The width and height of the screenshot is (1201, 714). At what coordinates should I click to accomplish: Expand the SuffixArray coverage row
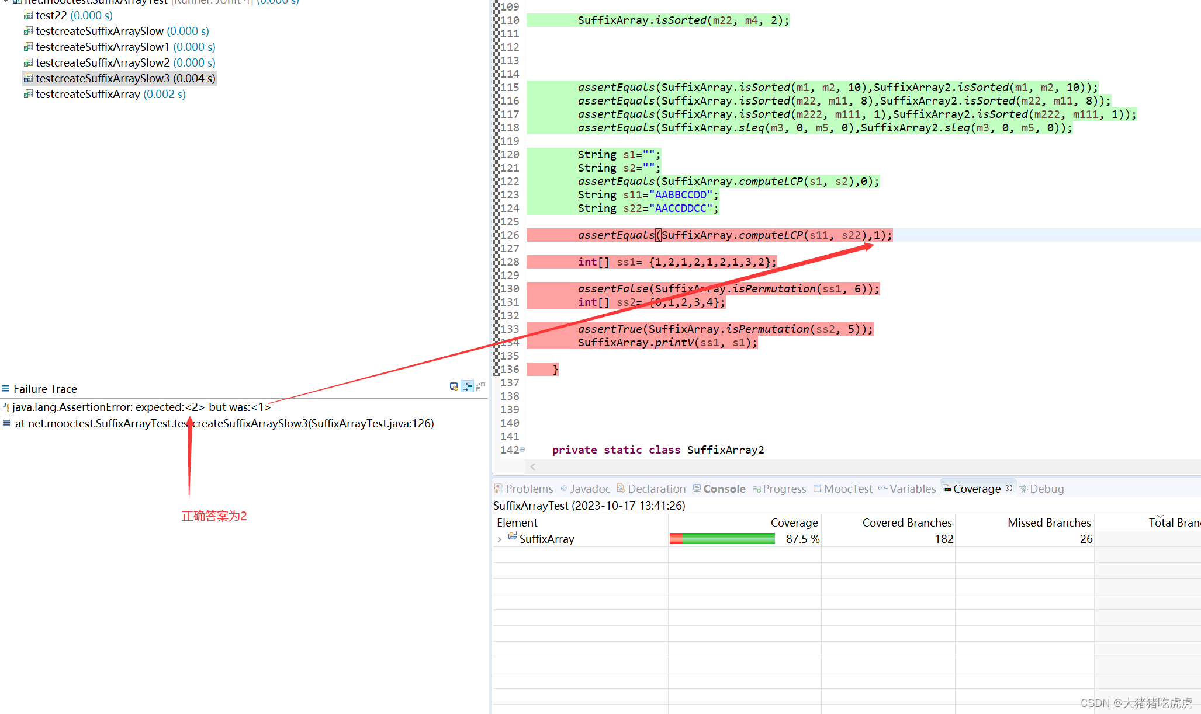point(499,539)
